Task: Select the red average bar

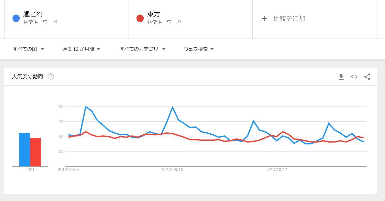Action: coord(36,152)
